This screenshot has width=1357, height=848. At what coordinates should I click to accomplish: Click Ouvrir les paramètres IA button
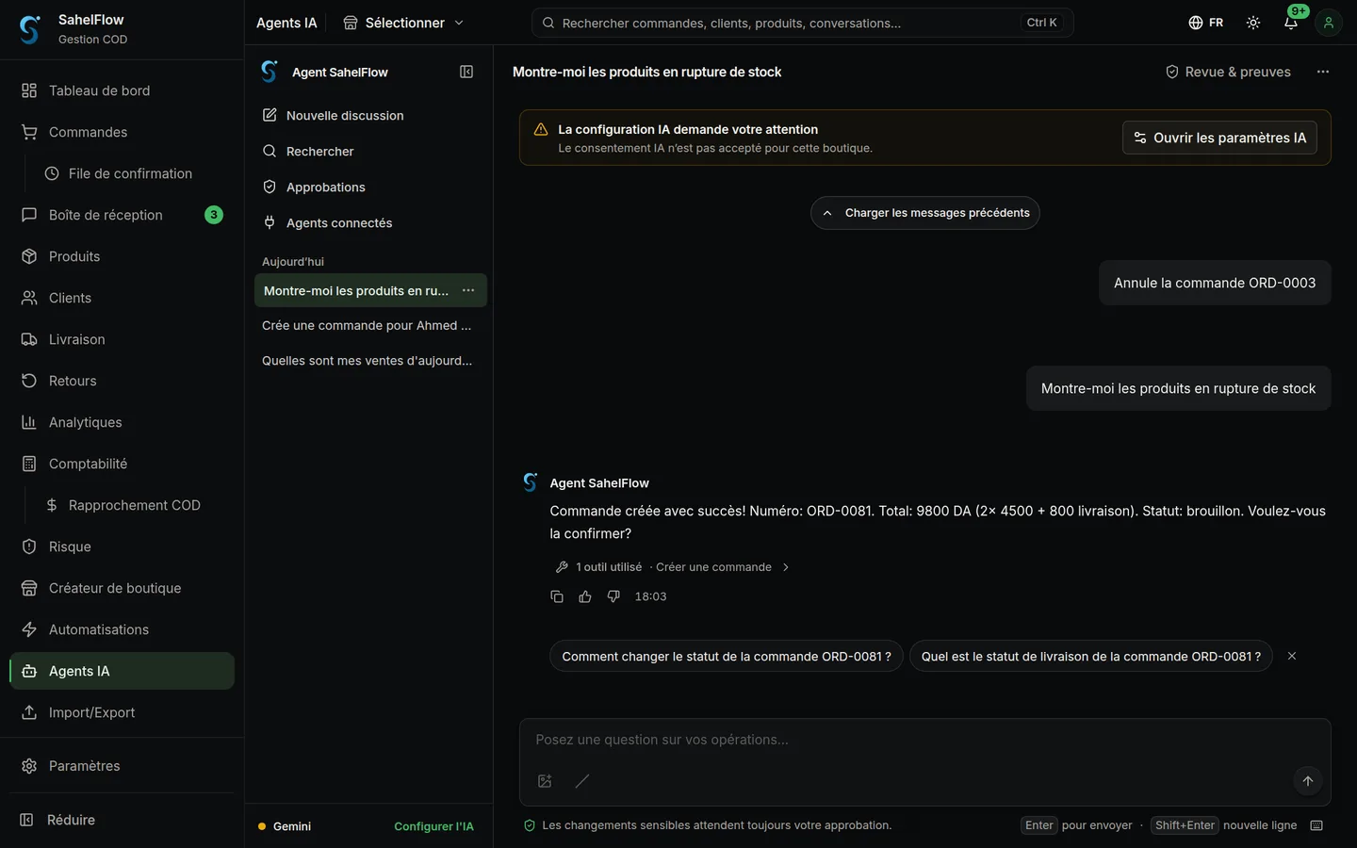point(1219,138)
